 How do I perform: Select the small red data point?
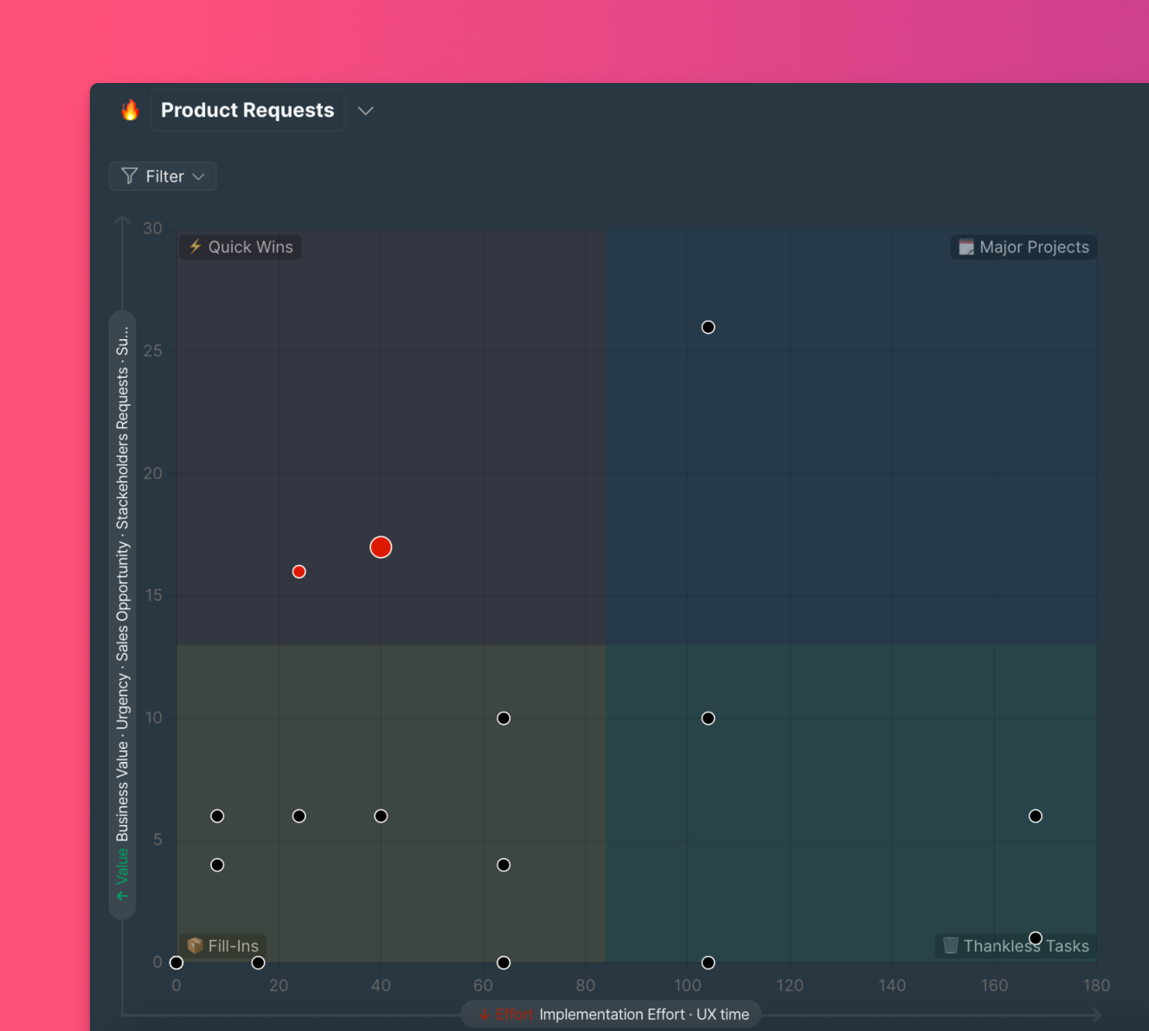298,572
